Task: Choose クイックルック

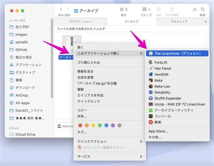Action: [88, 101]
